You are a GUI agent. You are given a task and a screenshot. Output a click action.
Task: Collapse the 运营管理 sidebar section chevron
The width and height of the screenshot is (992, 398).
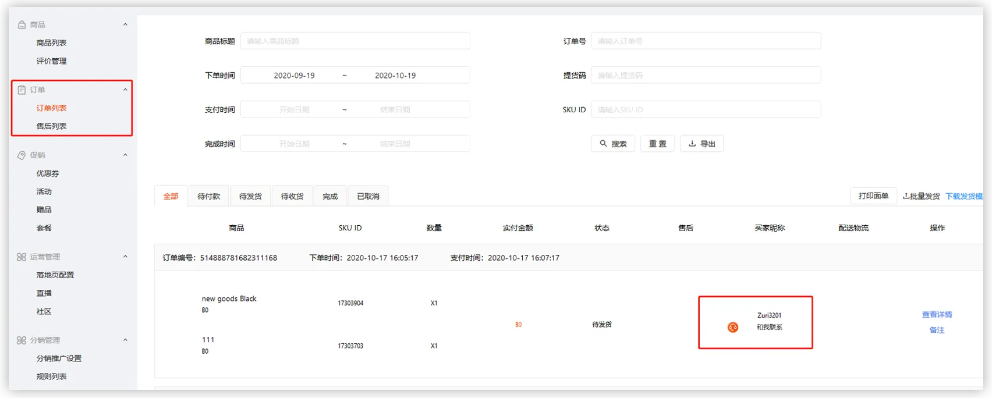pyautogui.click(x=125, y=257)
